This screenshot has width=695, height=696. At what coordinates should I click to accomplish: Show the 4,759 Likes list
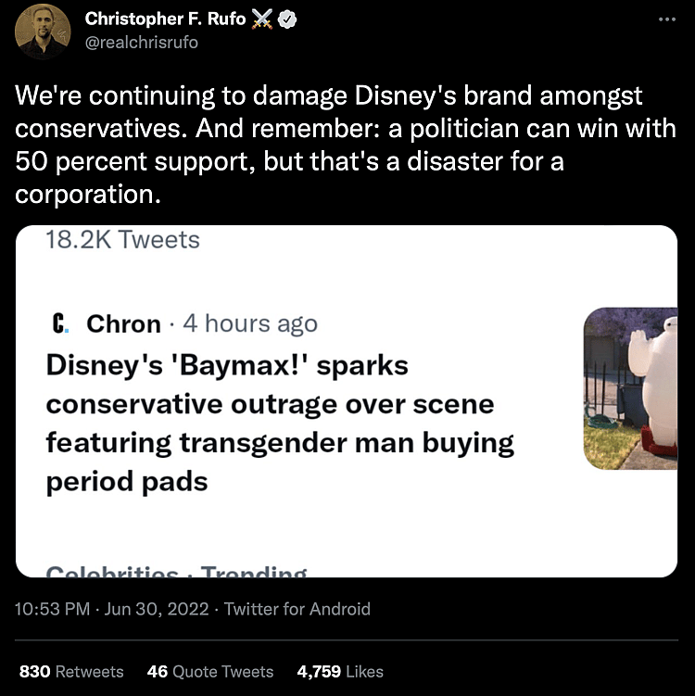(340, 671)
